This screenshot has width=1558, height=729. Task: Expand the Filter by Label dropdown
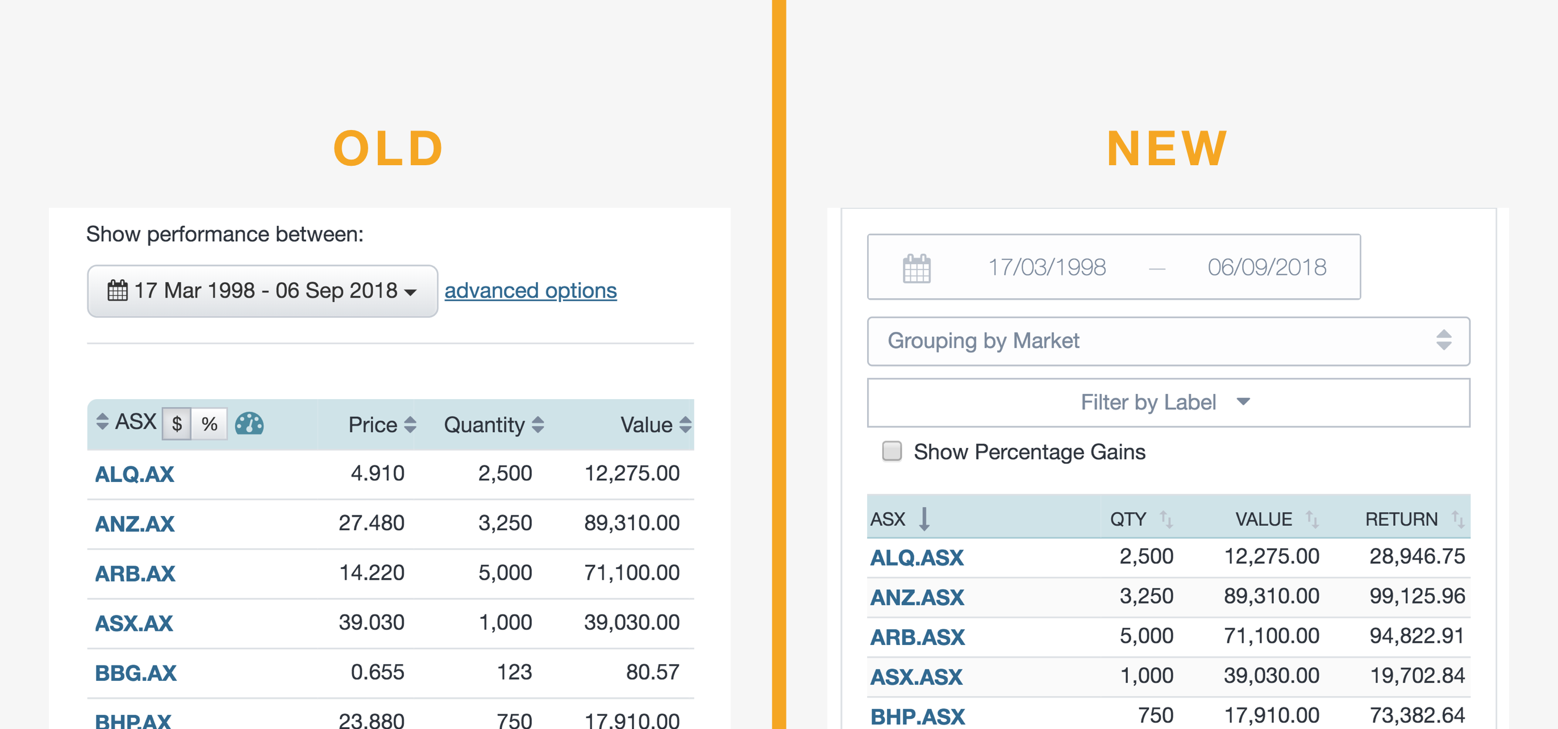[x=1168, y=402]
